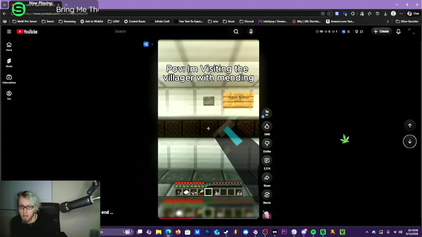Viewport: 422px width, 237px height.
Task: Open the You section in sidebar
Action: click(9, 95)
